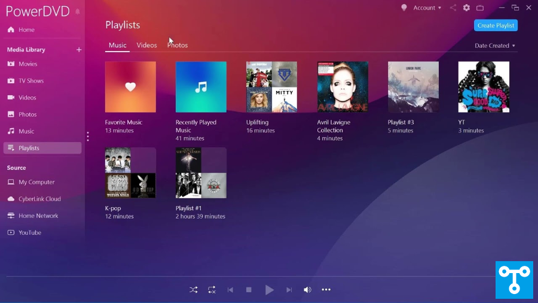Viewport: 538px width, 303px height.
Task: Open the Date Created sort dropdown
Action: [x=495, y=46]
